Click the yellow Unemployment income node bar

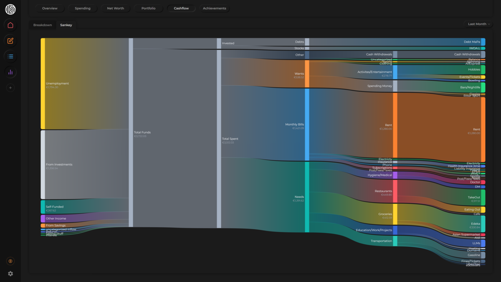tap(43, 84)
